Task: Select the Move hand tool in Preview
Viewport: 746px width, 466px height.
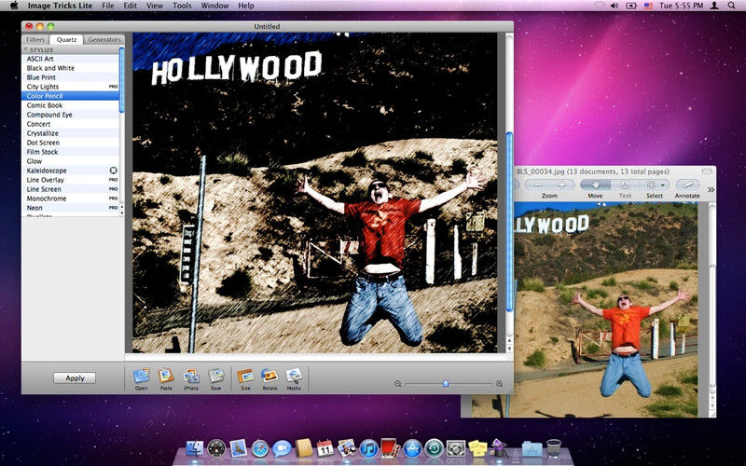Action: (595, 185)
